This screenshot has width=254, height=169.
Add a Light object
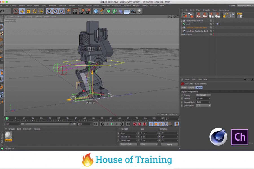pyautogui.click(x=139, y=11)
